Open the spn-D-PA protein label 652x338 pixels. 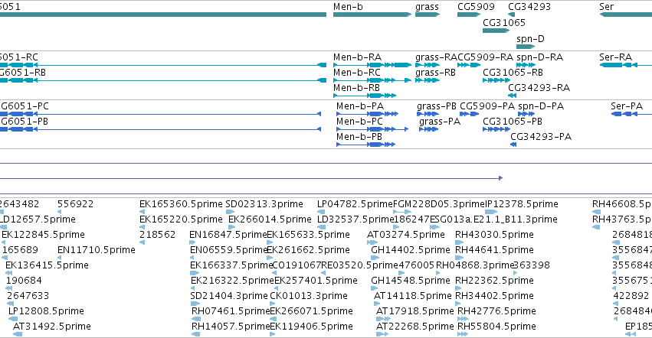point(541,106)
